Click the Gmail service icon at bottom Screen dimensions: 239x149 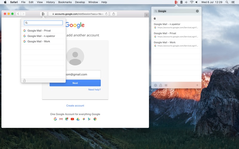tap(61, 119)
